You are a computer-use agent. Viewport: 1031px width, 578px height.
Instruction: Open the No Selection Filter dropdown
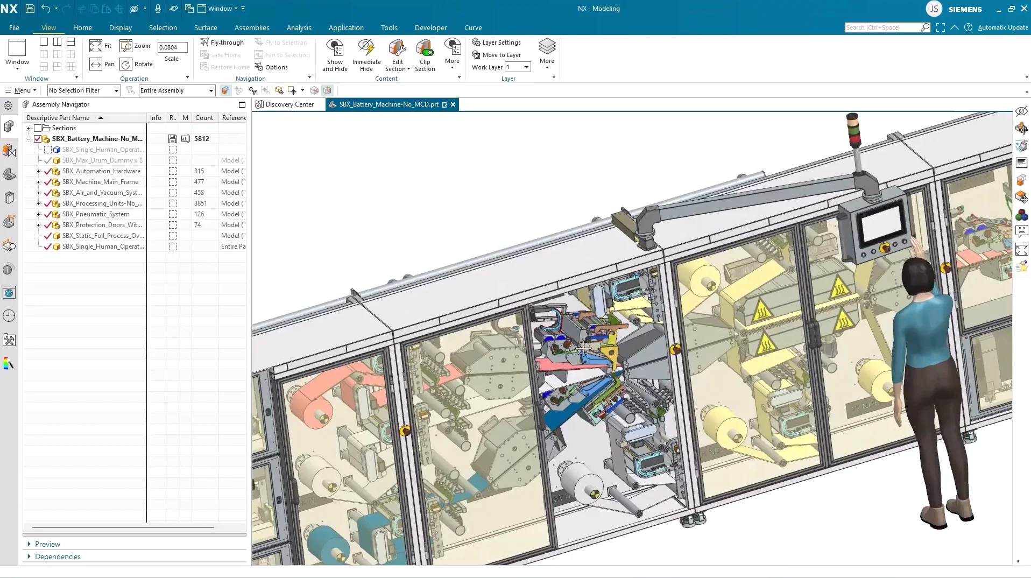point(116,90)
